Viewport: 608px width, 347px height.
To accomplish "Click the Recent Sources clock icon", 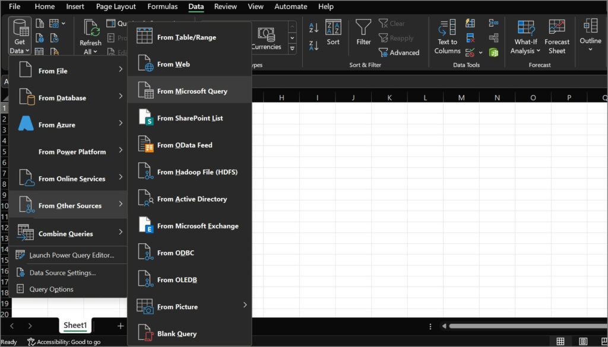I will click(x=54, y=38).
